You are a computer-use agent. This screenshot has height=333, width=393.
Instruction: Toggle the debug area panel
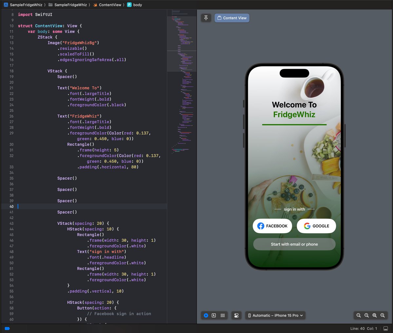[386, 328]
